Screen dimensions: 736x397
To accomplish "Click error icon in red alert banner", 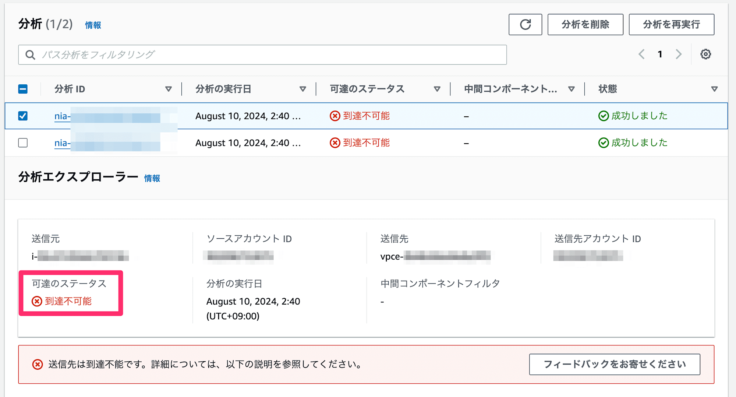I will tap(38, 364).
